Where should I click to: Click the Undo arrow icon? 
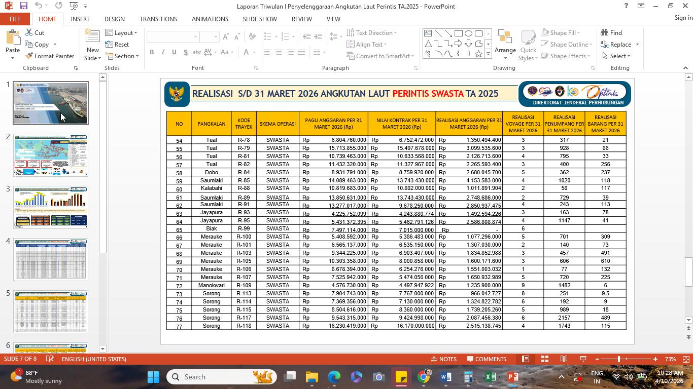[39, 6]
